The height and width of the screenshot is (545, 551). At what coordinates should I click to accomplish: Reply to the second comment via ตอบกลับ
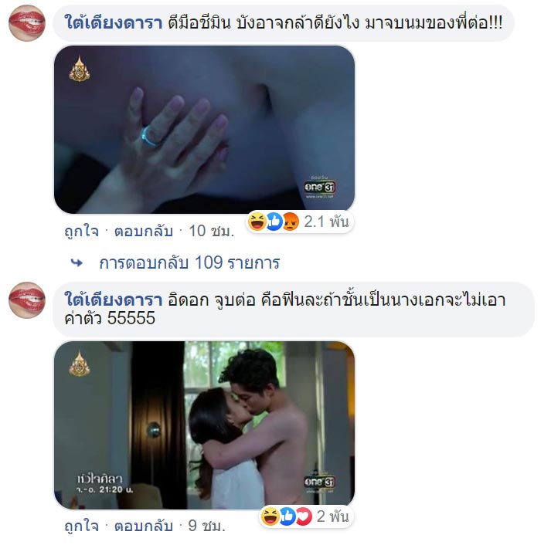click(x=144, y=526)
